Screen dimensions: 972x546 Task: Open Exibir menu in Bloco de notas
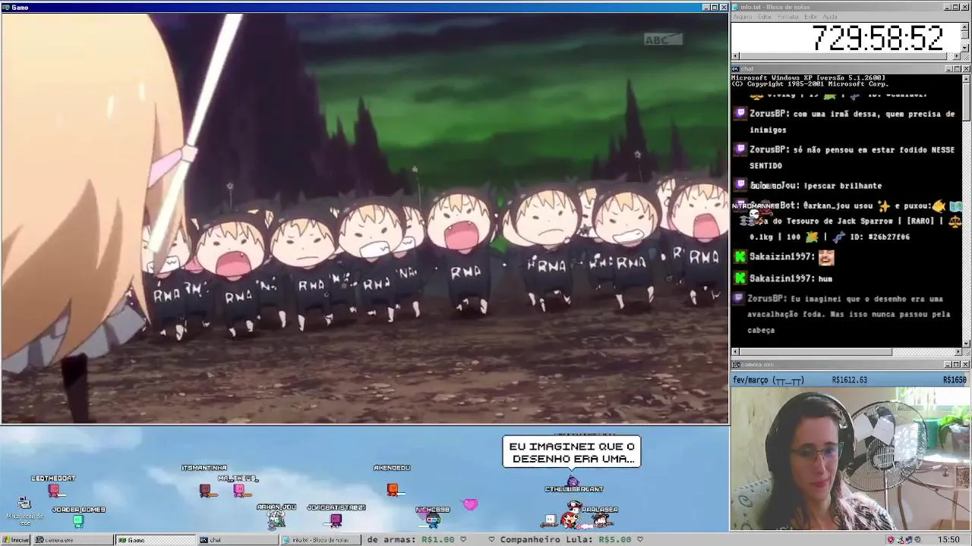[x=810, y=17]
